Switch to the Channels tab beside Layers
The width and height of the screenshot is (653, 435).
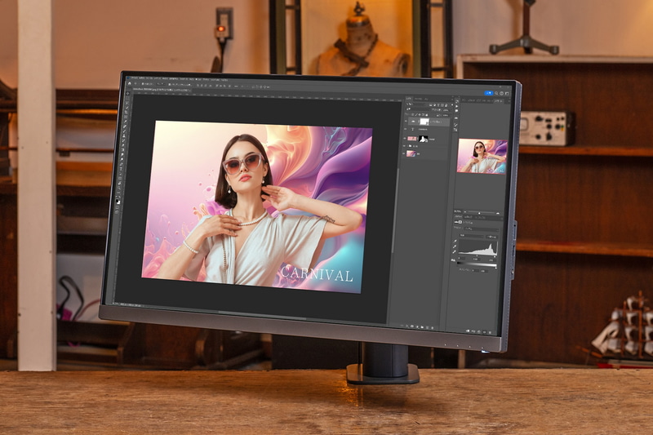(x=419, y=99)
